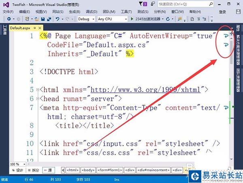Open the 测试(S) menu
The width and height of the screenshot is (243, 183).
[143, 12]
